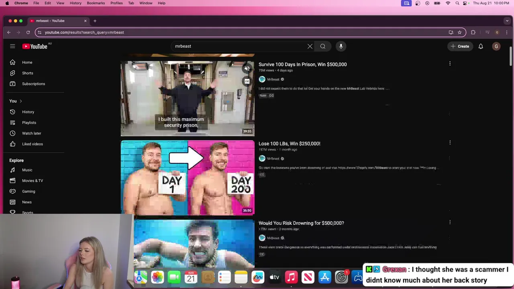
Task: Open the YouTube hamburger guide menu
Action: click(12, 46)
